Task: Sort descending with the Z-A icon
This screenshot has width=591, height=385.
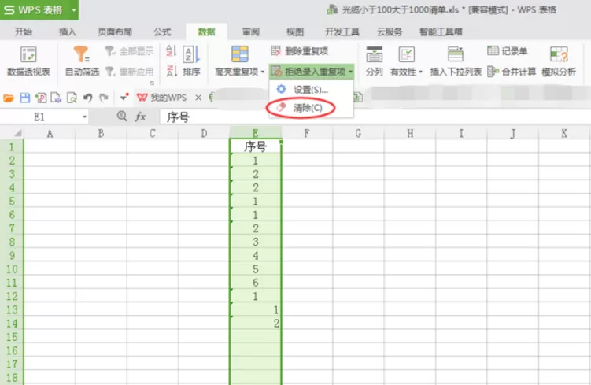Action: coord(171,71)
